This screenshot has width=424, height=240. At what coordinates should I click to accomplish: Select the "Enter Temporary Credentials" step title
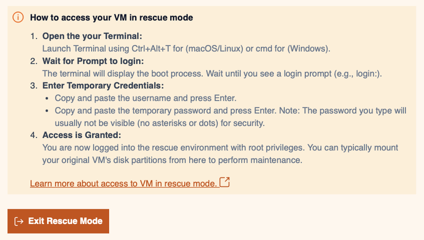[x=103, y=86]
